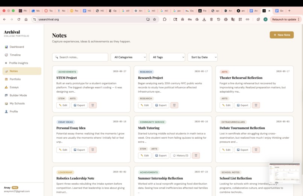The image size is (303, 196).
Task: Focus the Search notes field
Action: pyautogui.click(x=80, y=57)
